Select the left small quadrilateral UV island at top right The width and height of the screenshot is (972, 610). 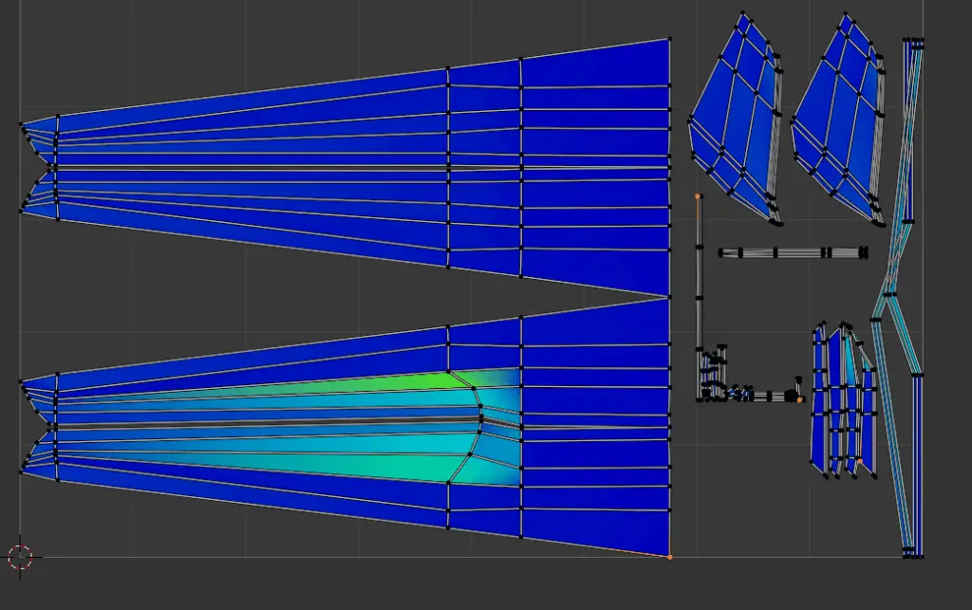click(736, 118)
